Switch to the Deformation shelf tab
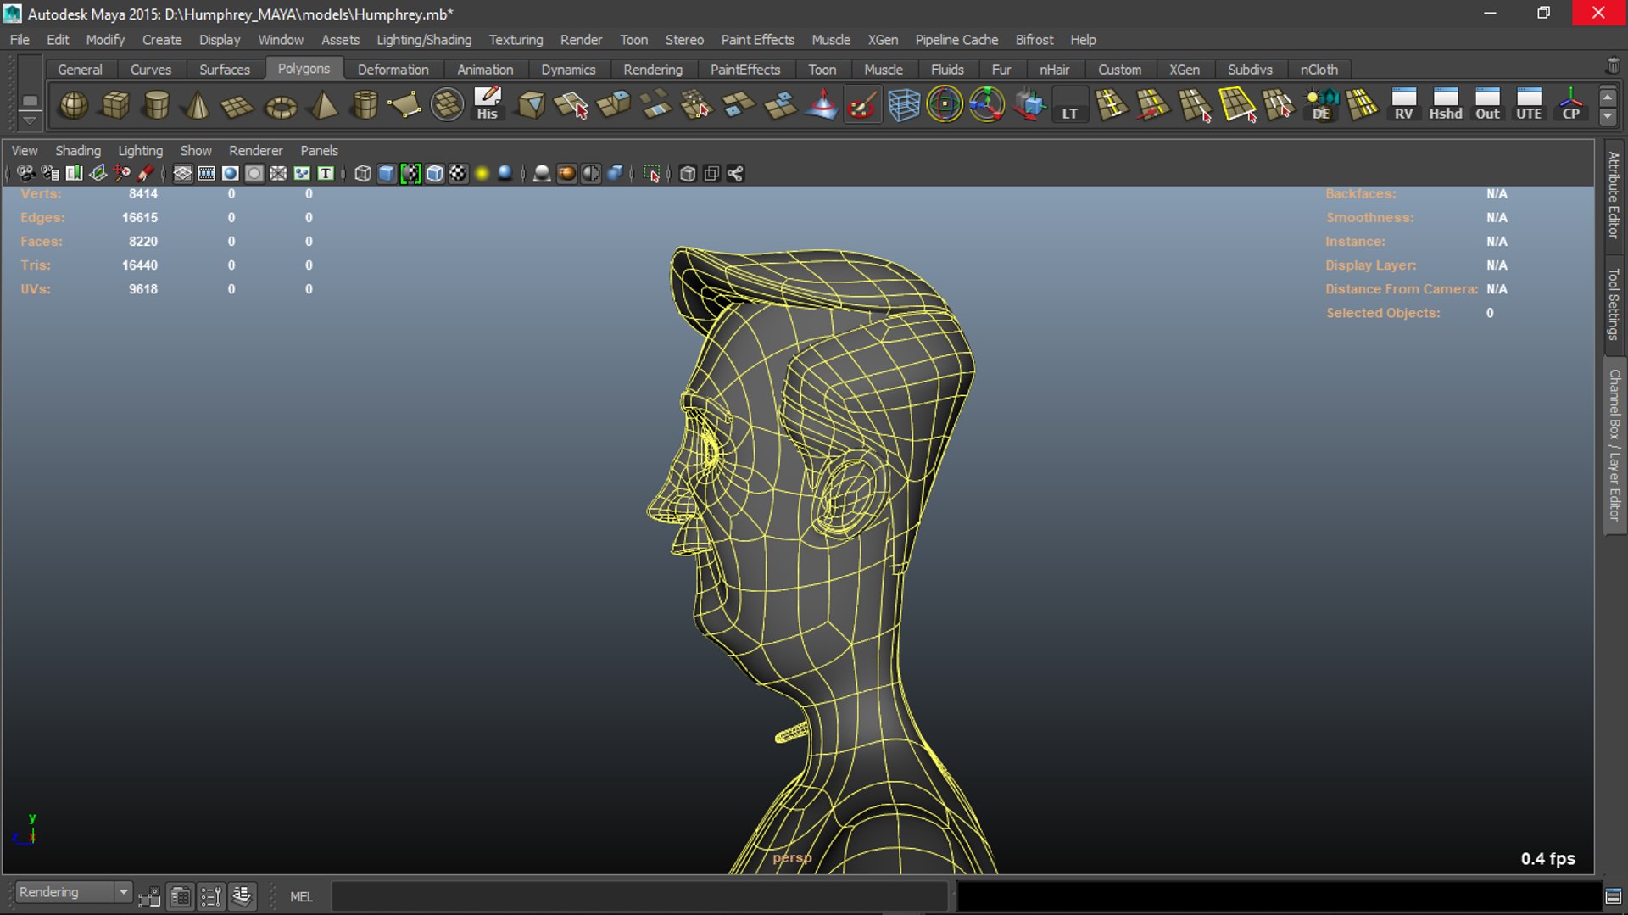 (393, 70)
